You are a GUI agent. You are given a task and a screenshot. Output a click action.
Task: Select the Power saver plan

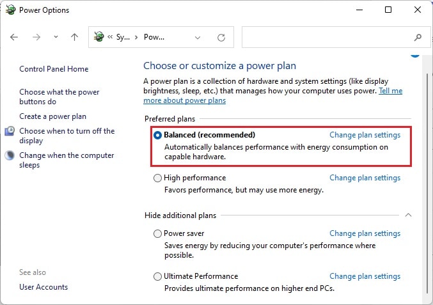click(157, 234)
